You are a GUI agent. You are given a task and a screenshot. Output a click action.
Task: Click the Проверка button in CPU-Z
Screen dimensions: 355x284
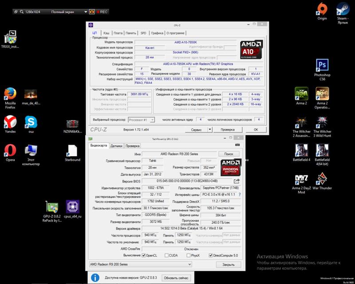click(228, 130)
